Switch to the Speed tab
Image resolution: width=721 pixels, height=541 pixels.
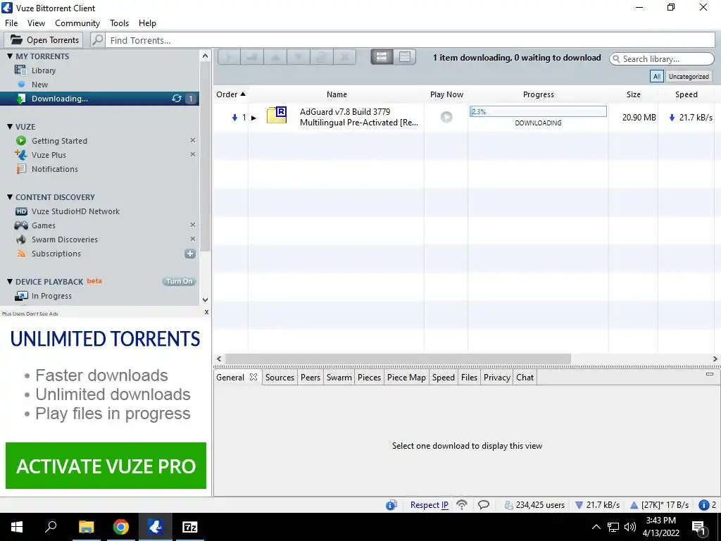[x=444, y=378]
